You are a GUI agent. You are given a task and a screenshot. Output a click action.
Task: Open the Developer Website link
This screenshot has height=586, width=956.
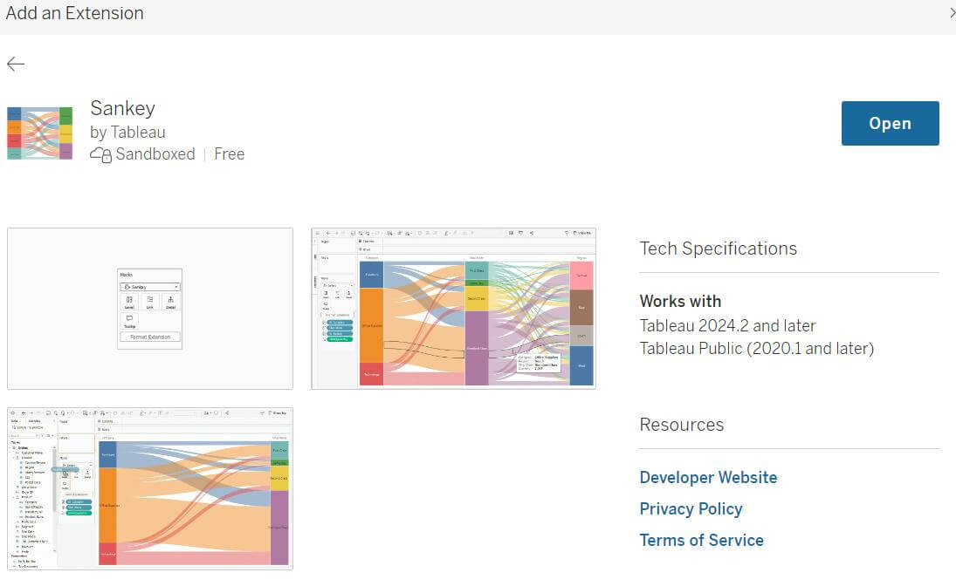pyautogui.click(x=708, y=477)
